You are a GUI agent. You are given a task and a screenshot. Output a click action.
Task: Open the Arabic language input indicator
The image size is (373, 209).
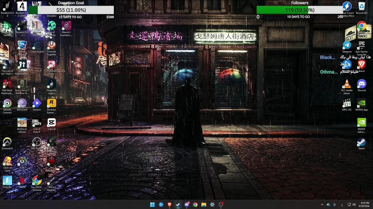(x=342, y=205)
